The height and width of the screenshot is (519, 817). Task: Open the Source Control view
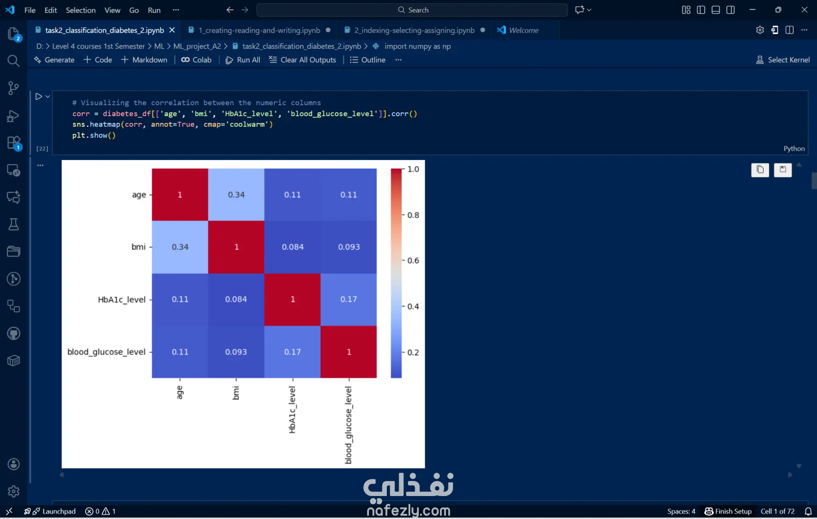(x=13, y=88)
